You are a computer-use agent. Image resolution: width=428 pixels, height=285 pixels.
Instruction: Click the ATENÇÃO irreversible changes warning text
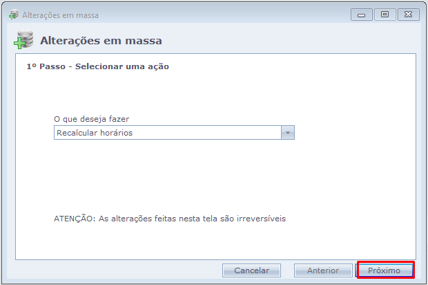pos(170,218)
